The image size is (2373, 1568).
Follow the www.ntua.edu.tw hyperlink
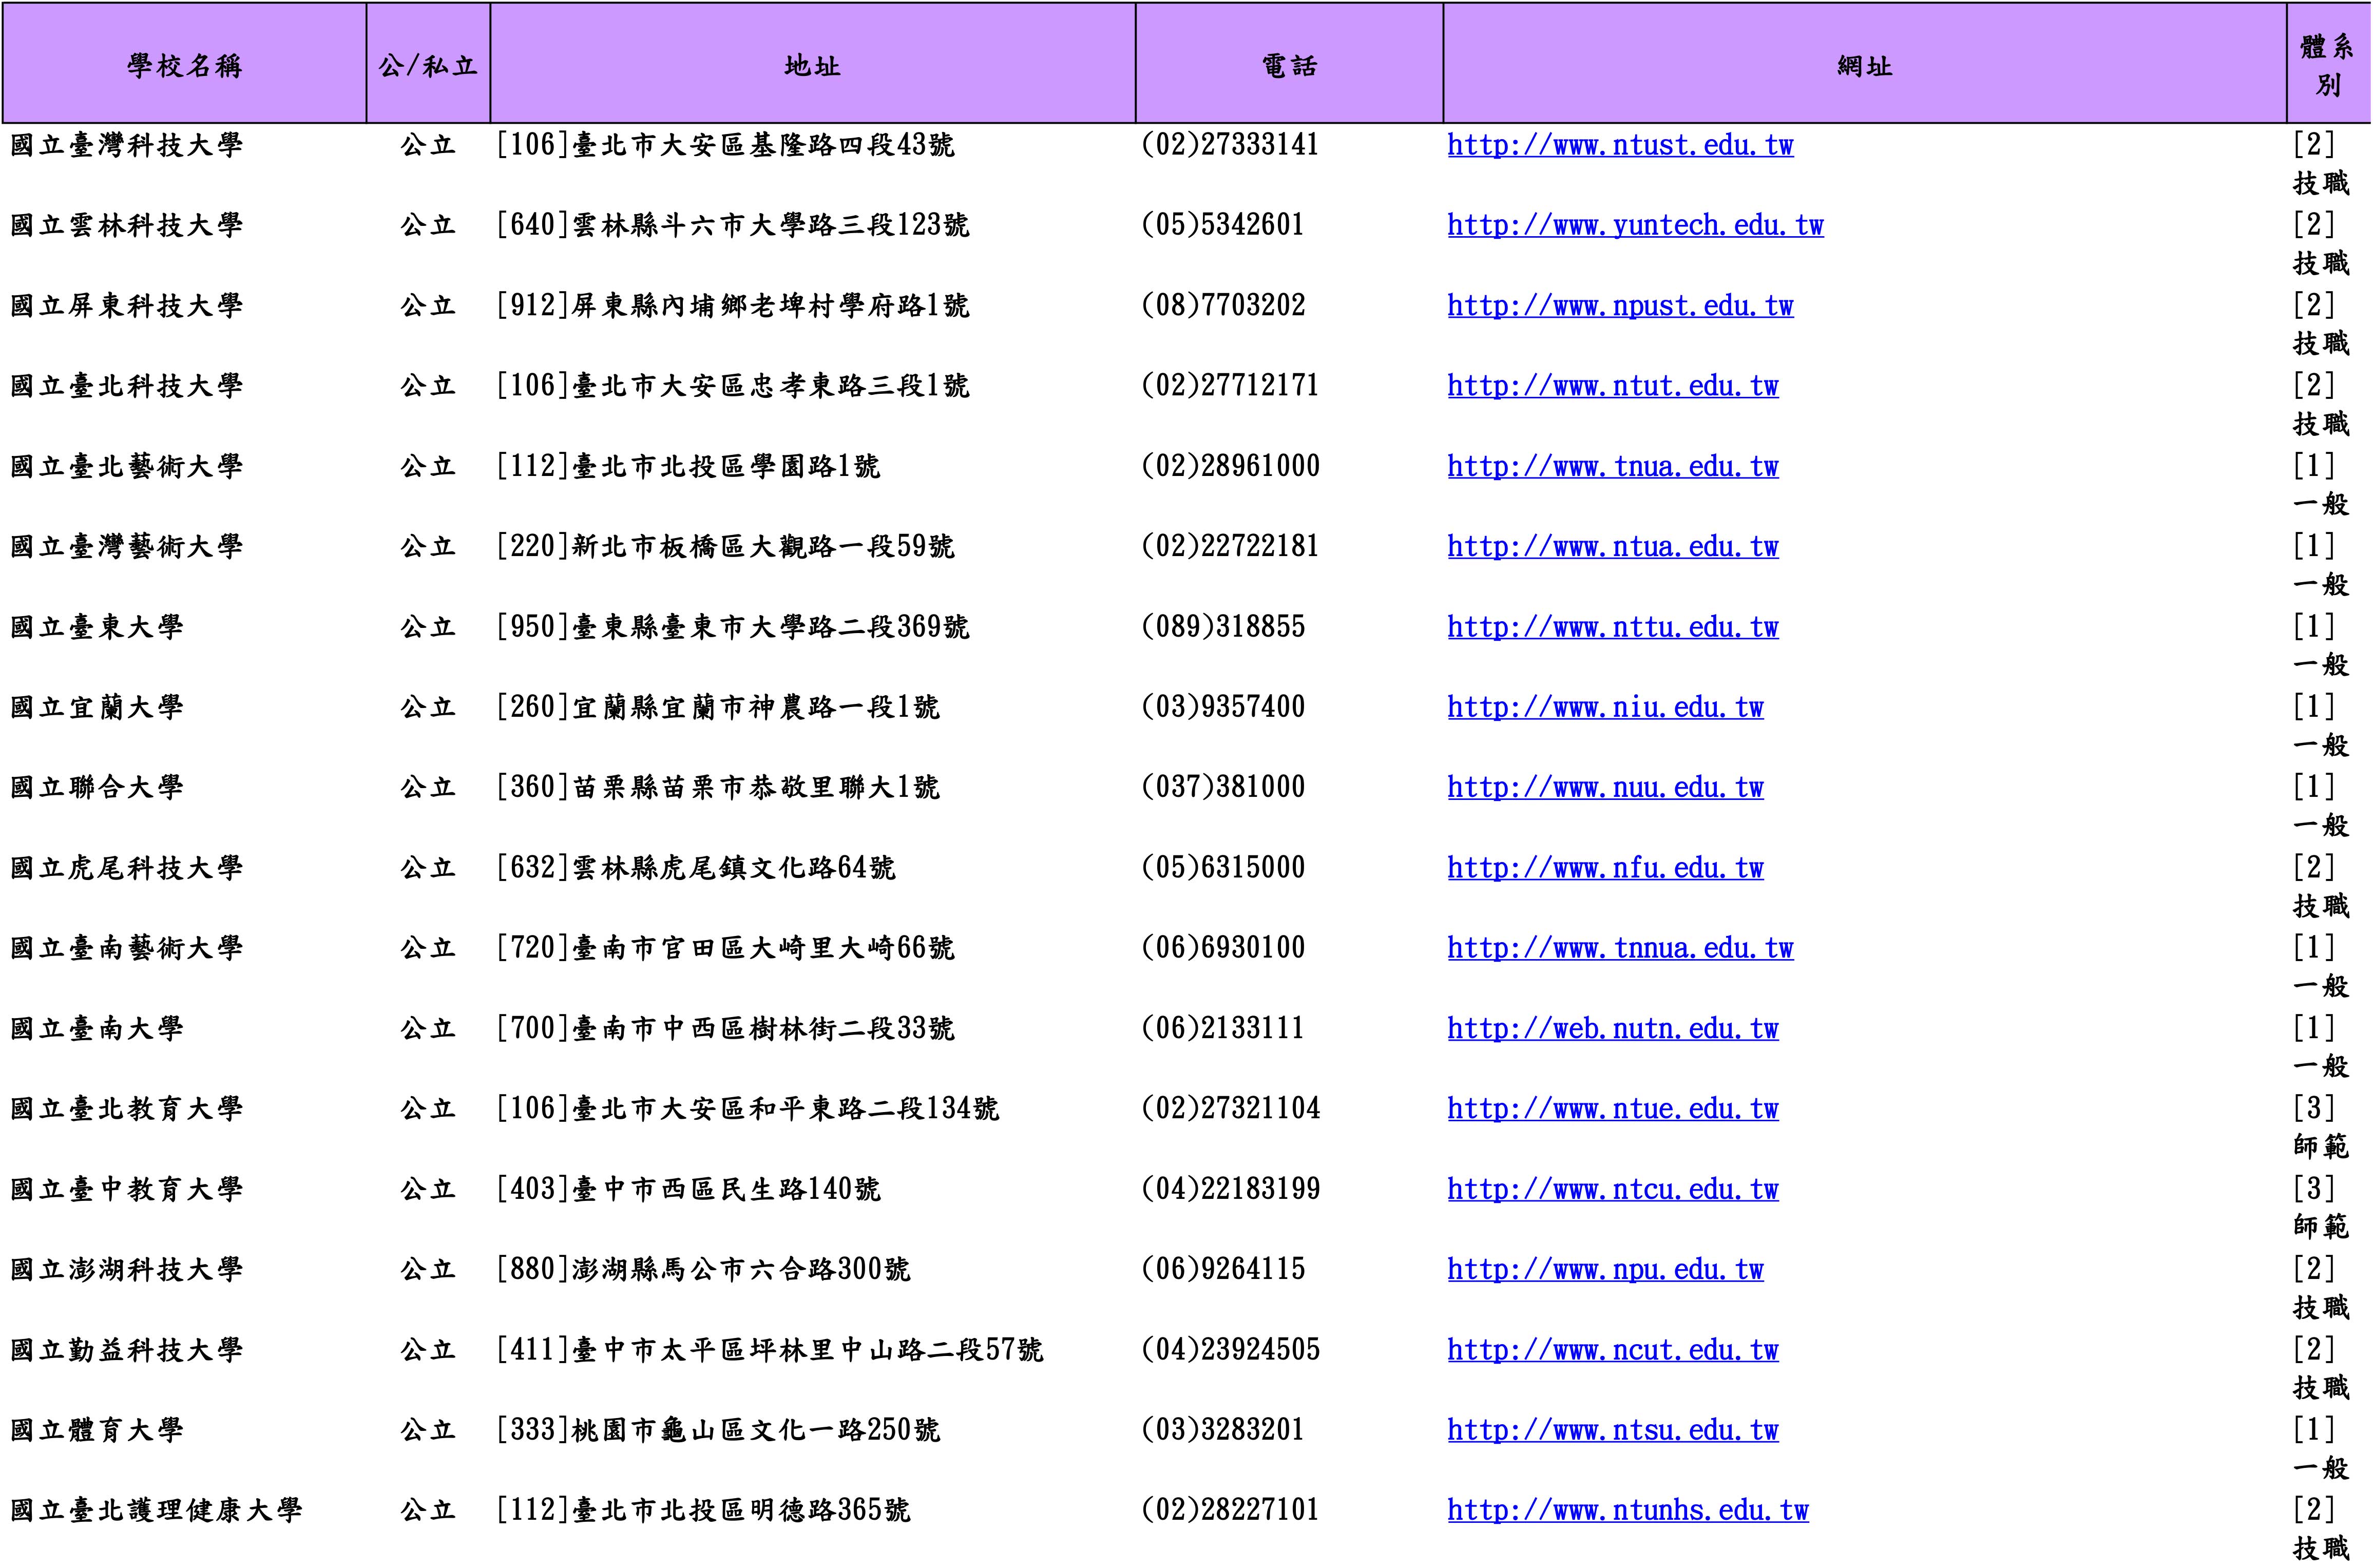(x=1612, y=547)
